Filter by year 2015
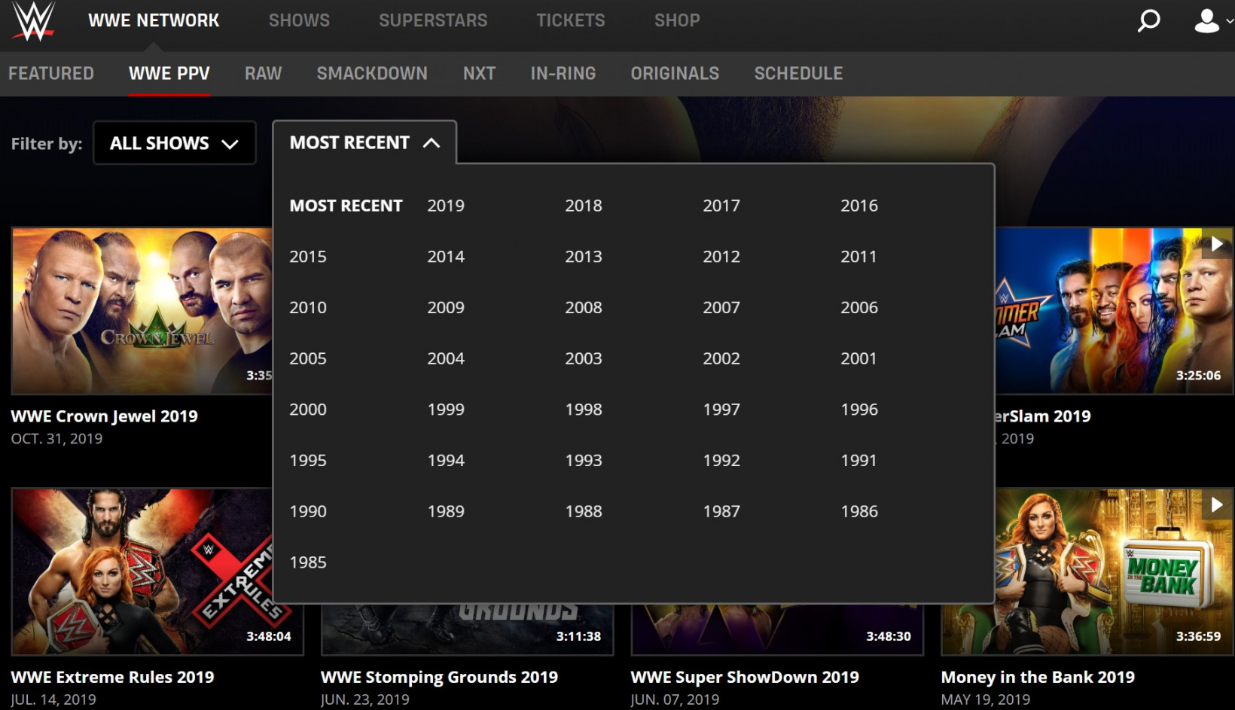 (308, 257)
